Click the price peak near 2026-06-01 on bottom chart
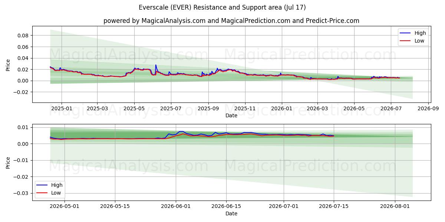 coord(181,131)
